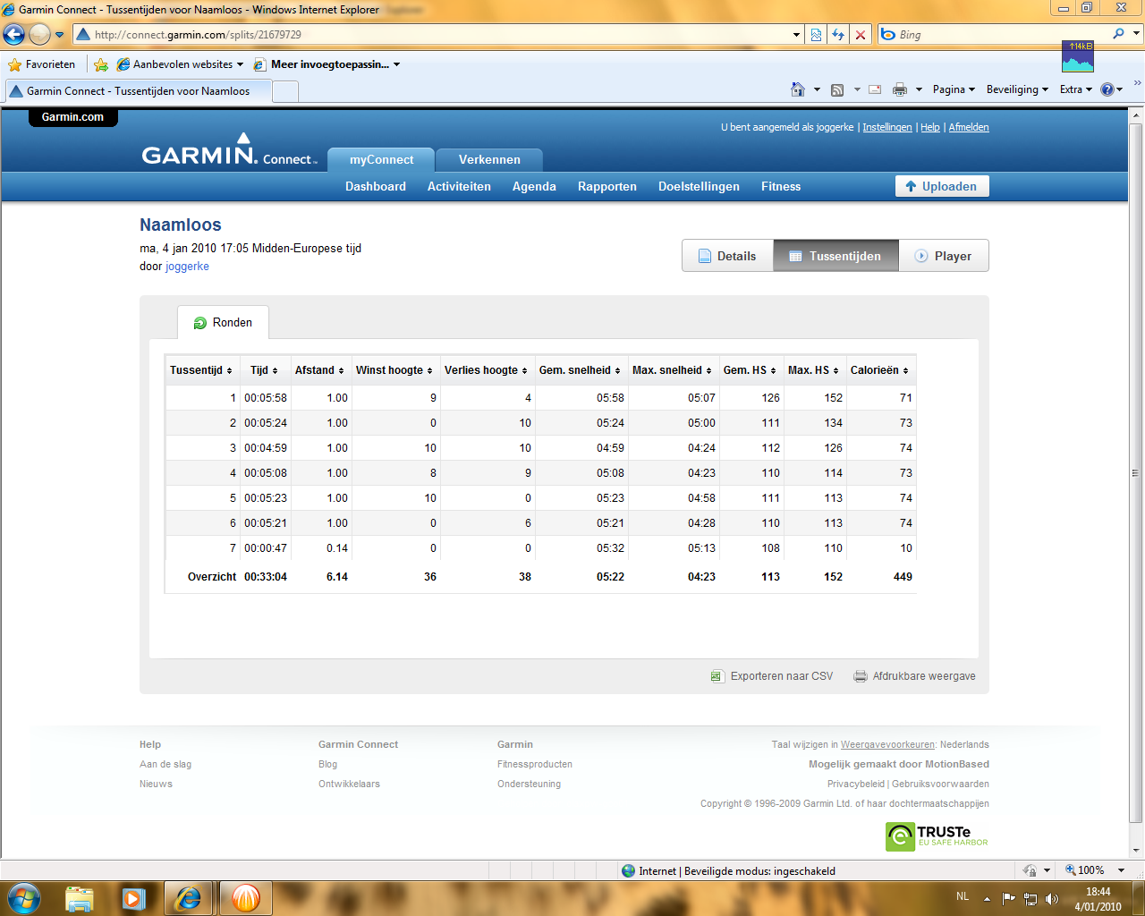Image resolution: width=1145 pixels, height=916 pixels.
Task: Click the RSS feeds icon in command bar
Action: click(837, 89)
